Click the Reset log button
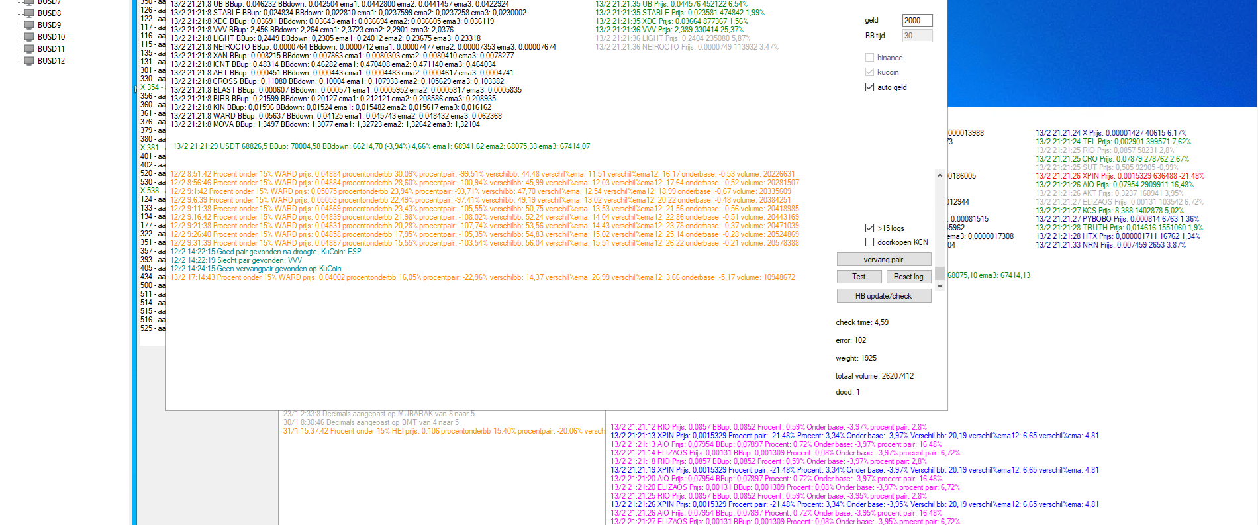 908,277
